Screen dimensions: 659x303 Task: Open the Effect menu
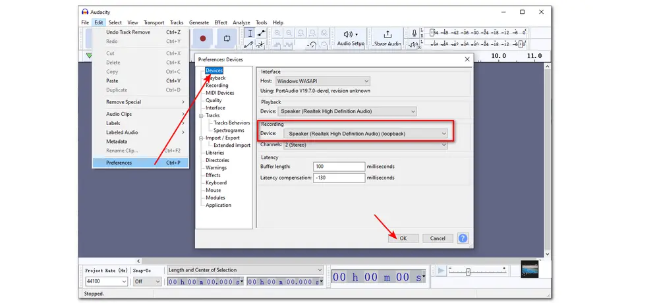pos(220,22)
